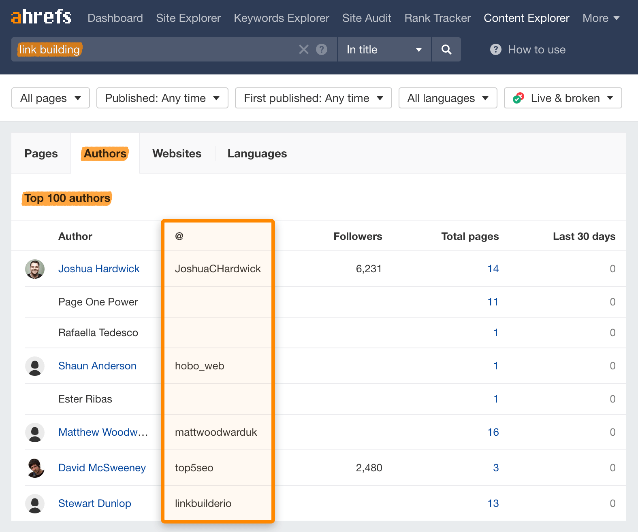Expand the All pages filter dropdown
Viewport: 638px width, 532px height.
51,98
